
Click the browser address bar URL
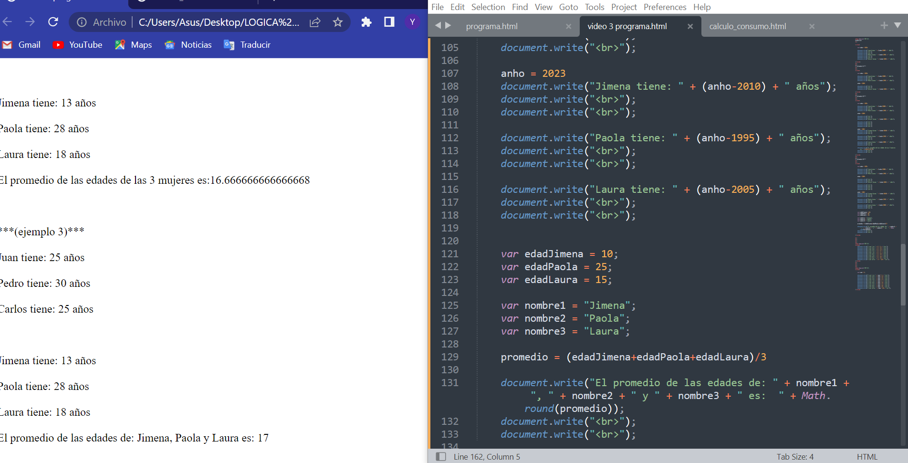point(219,22)
